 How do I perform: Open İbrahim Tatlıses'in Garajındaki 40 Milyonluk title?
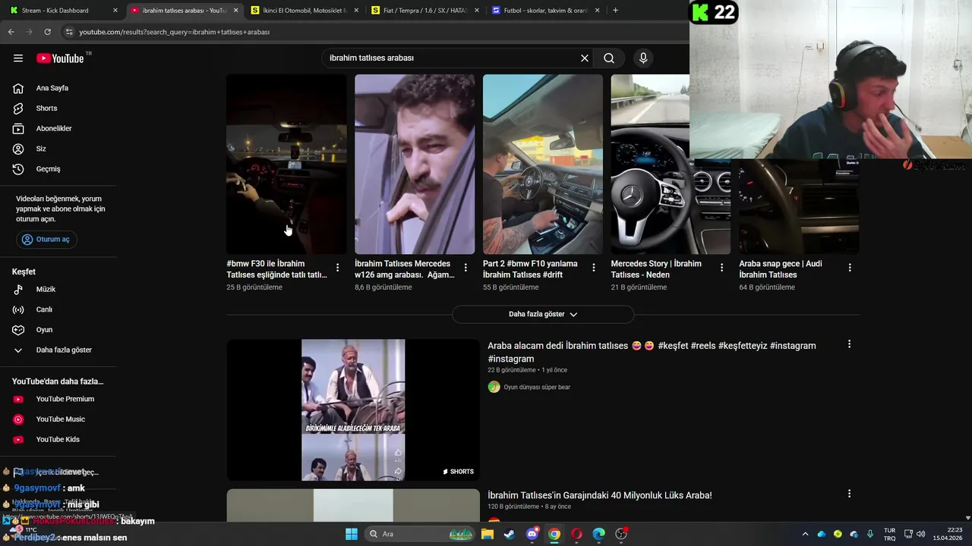pyautogui.click(x=600, y=495)
